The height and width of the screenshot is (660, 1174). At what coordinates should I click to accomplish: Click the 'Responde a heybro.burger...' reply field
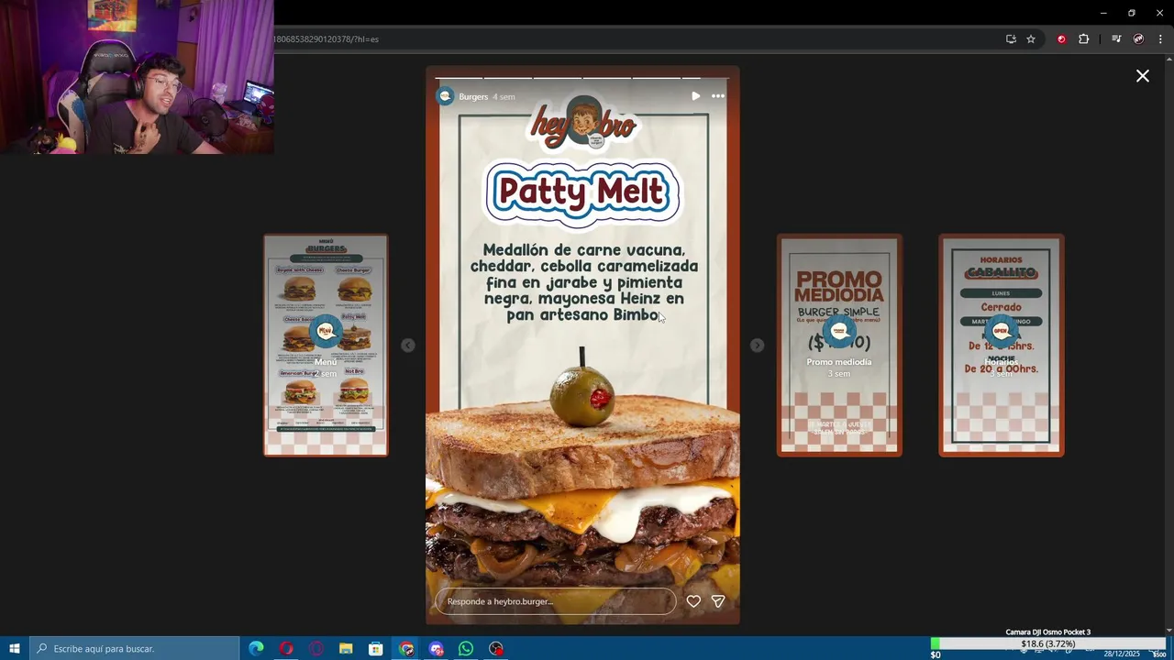coord(555,601)
